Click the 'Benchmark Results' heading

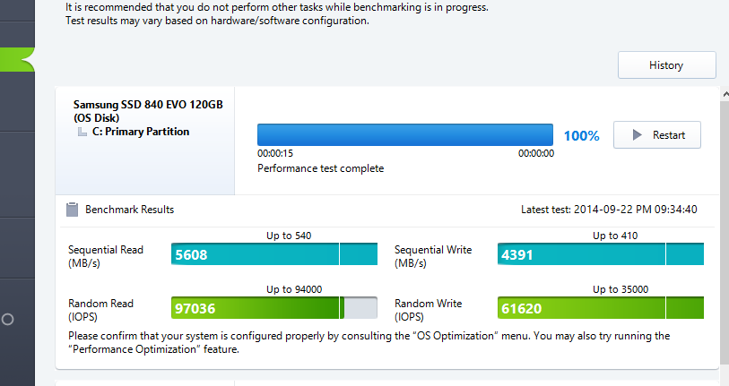click(x=130, y=210)
